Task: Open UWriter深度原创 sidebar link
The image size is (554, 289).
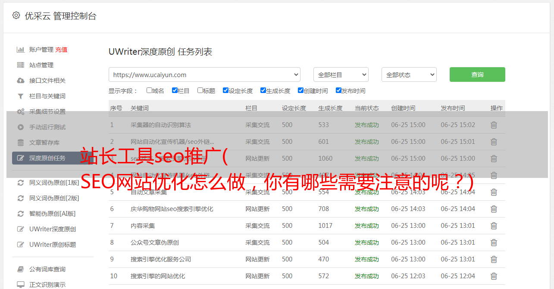Action: [x=53, y=229]
